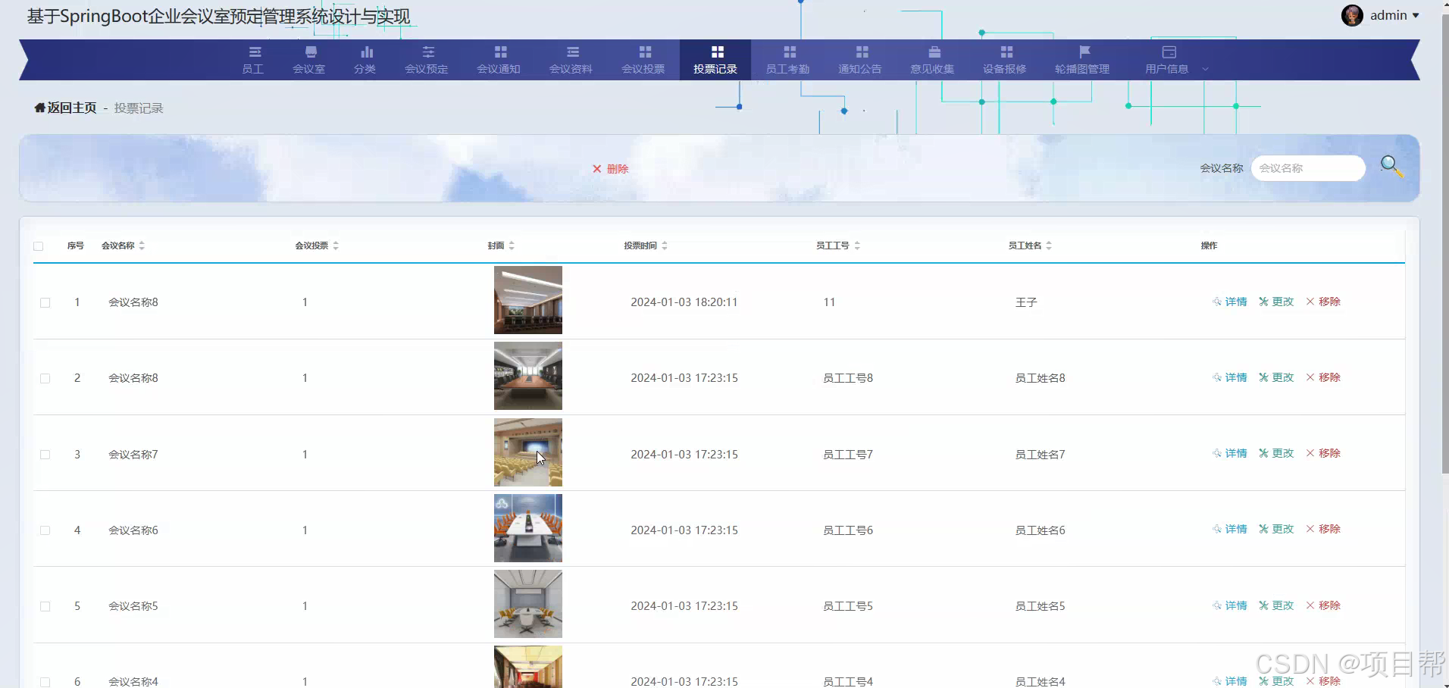Sort by 会议投票 column
The height and width of the screenshot is (688, 1449).
(x=336, y=245)
